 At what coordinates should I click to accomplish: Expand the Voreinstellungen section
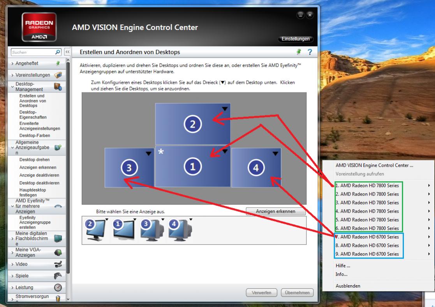(12, 75)
